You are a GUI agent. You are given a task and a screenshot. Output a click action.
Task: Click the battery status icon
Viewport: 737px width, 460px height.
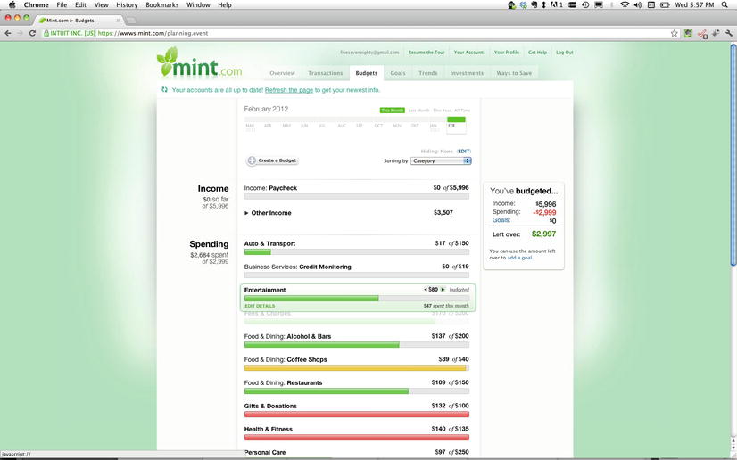(665, 4)
